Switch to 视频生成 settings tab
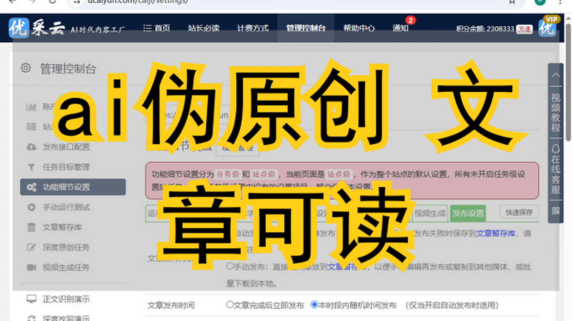 [430, 213]
